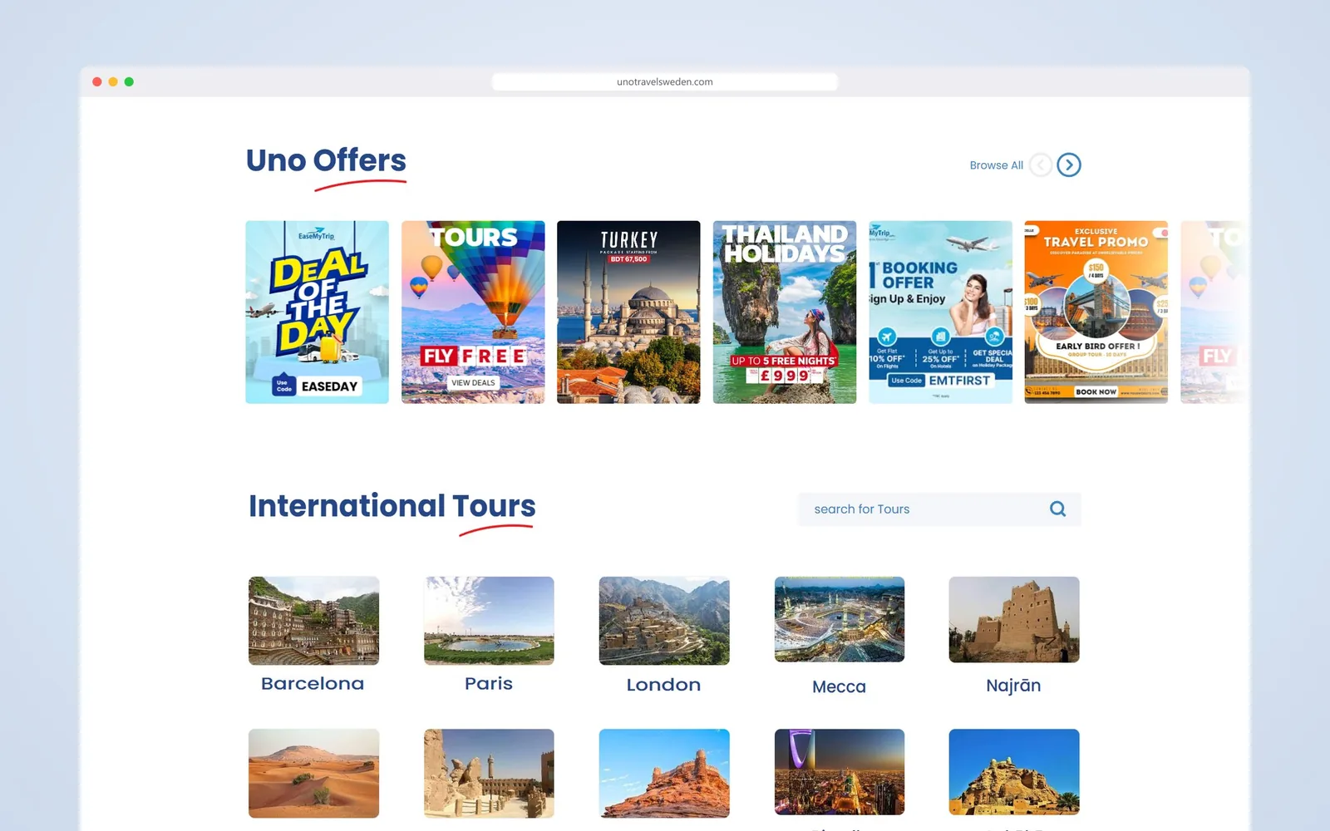
Task: Open the Tours Fly Free balloon offer card
Action: tap(473, 312)
